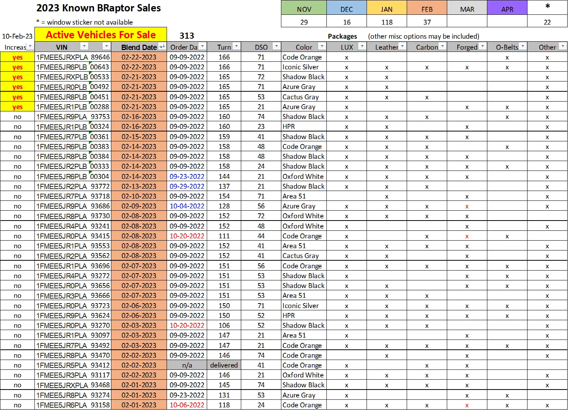Select the gray MAR month header cell
This screenshot has width=568, height=410.
[x=467, y=8]
